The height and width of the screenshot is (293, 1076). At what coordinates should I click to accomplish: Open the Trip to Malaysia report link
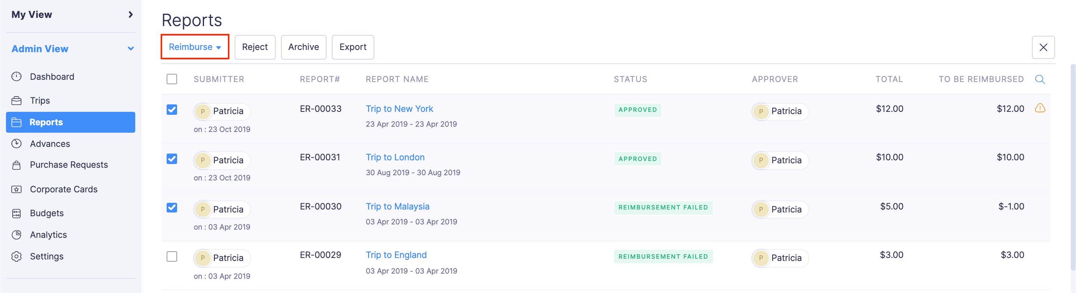397,206
